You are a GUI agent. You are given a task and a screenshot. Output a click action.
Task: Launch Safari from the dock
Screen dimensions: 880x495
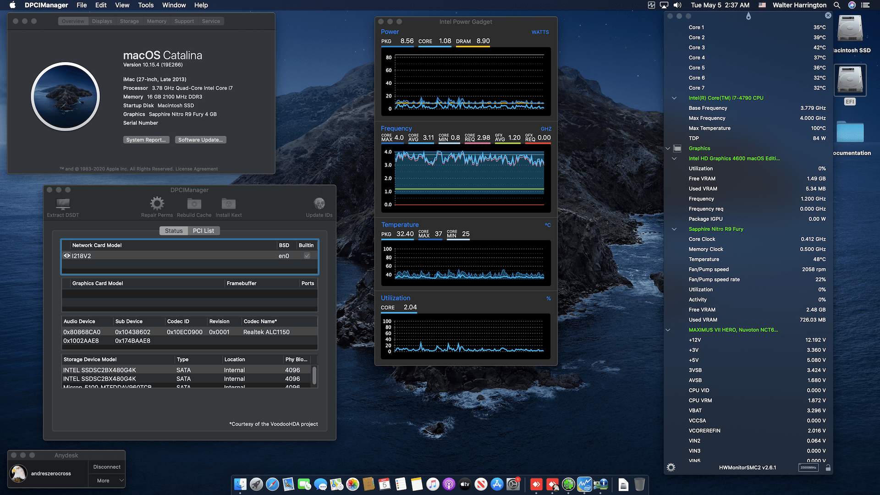coord(272,484)
